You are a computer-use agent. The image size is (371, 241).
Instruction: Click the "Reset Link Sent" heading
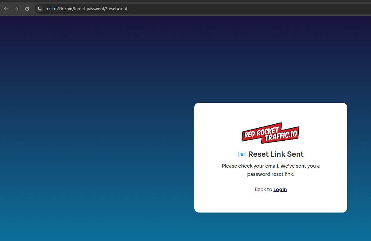(276, 154)
